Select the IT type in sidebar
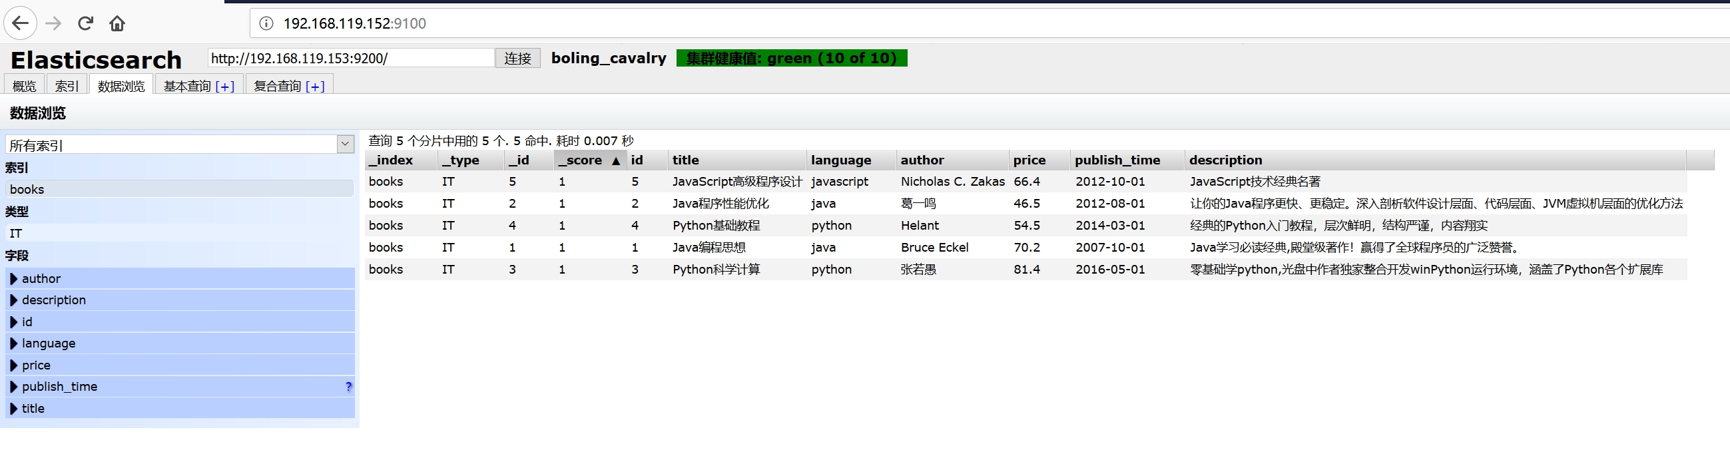 179,233
